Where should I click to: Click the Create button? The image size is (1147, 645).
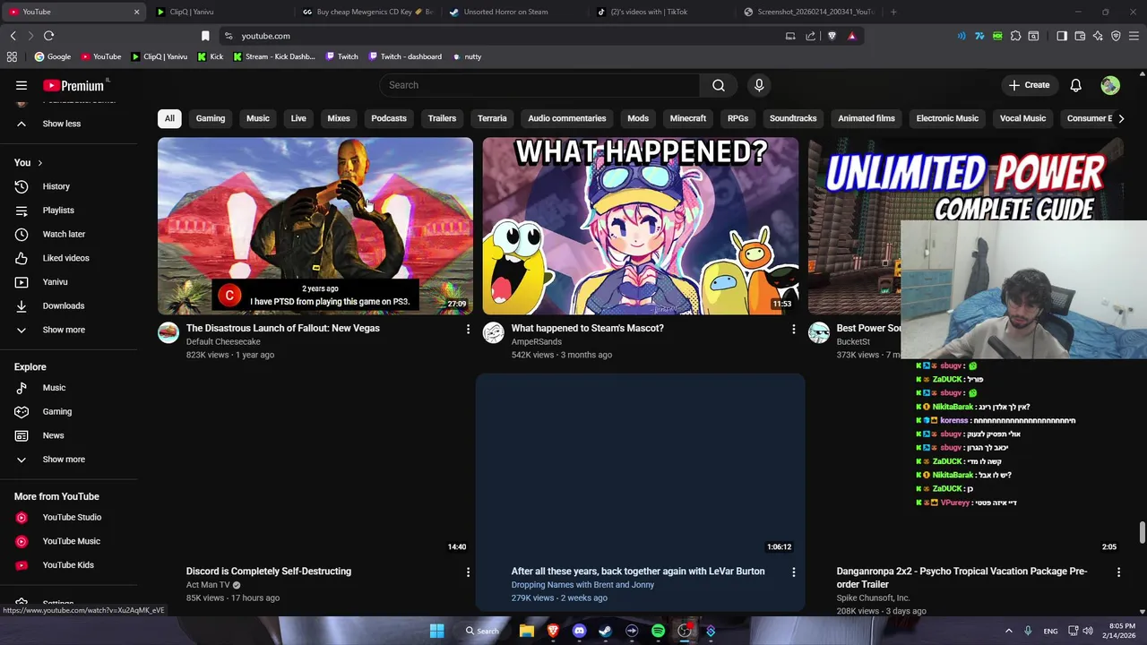click(x=1028, y=85)
